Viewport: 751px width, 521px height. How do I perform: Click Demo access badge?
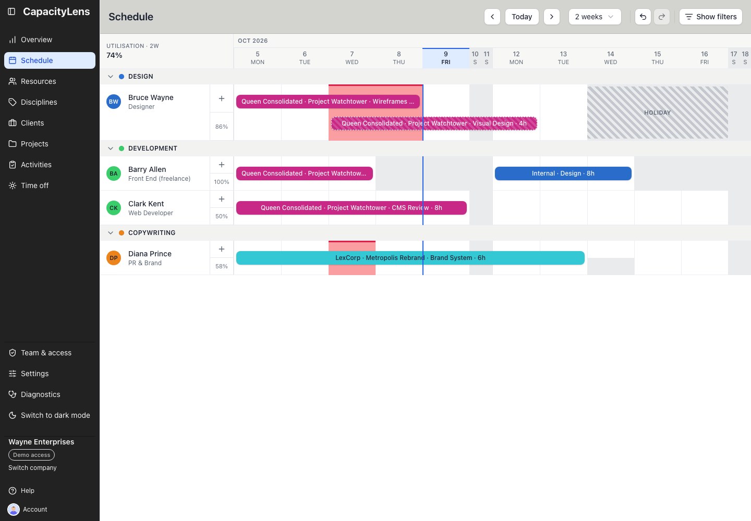[x=31, y=455]
